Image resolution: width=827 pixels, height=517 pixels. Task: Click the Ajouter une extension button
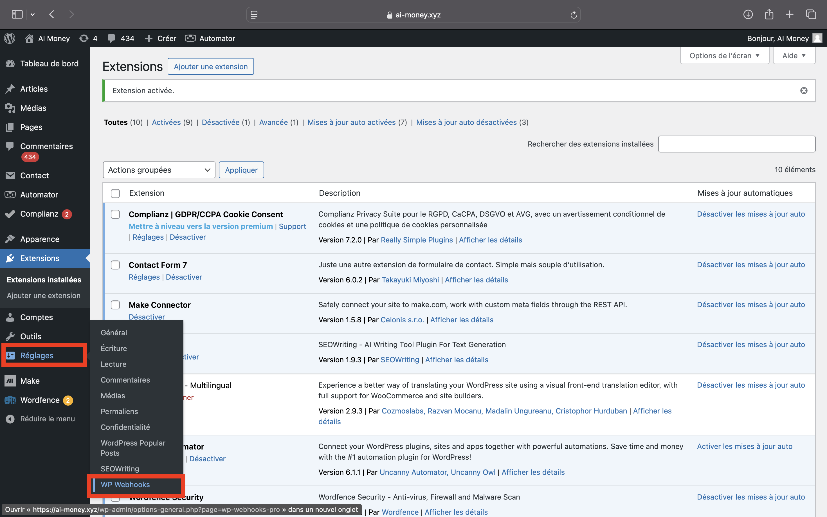pyautogui.click(x=211, y=66)
